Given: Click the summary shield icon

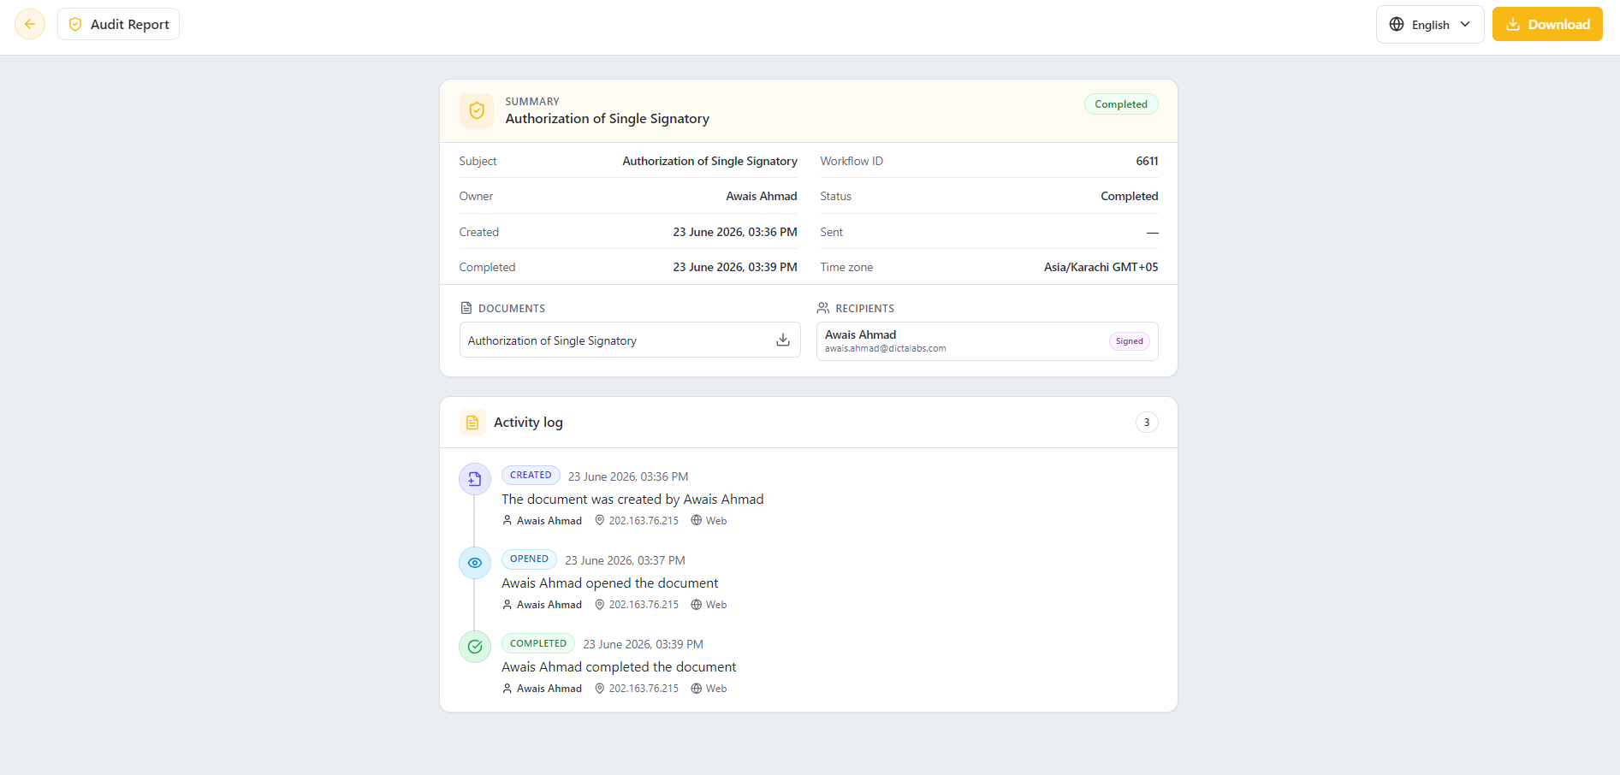Looking at the screenshot, I should click(x=477, y=110).
